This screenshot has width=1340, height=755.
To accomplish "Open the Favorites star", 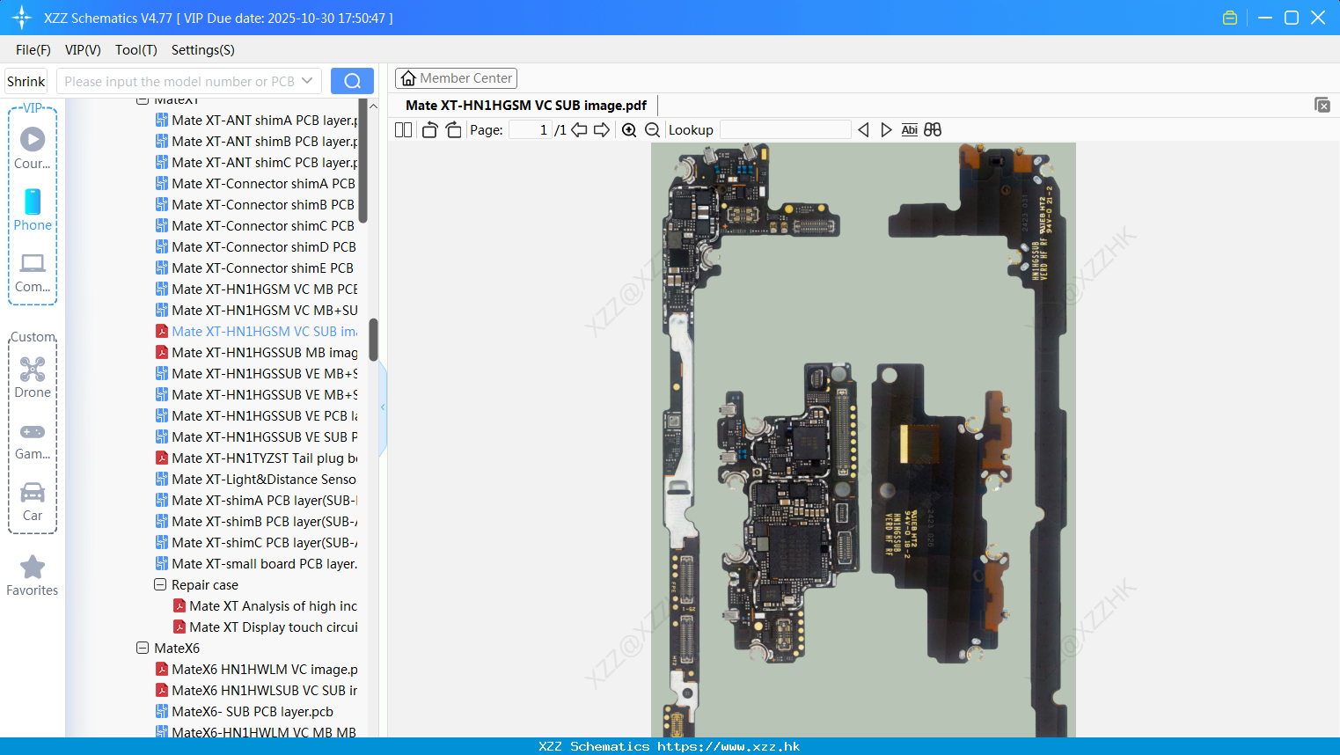I will pyautogui.click(x=33, y=575).
